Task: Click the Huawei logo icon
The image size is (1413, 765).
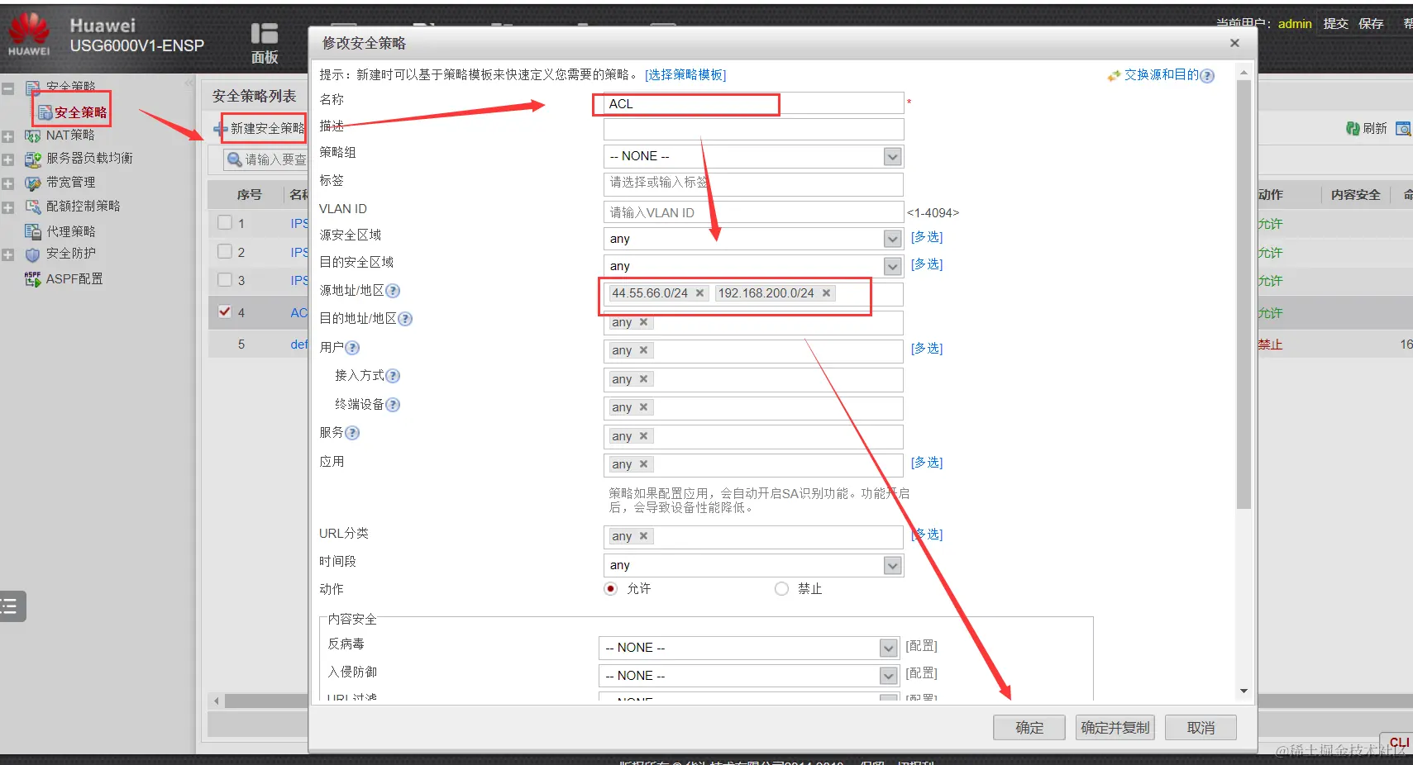Action: coord(29,35)
